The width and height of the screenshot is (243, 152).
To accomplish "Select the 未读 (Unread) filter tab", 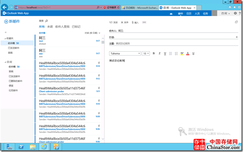I will click(x=50, y=27).
